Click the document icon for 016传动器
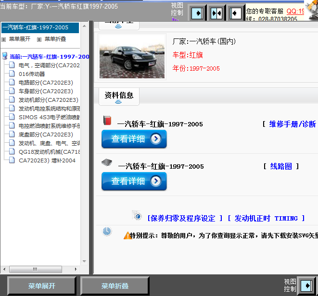 pos(12,74)
